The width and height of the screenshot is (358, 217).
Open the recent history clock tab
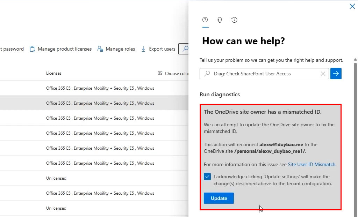[234, 20]
